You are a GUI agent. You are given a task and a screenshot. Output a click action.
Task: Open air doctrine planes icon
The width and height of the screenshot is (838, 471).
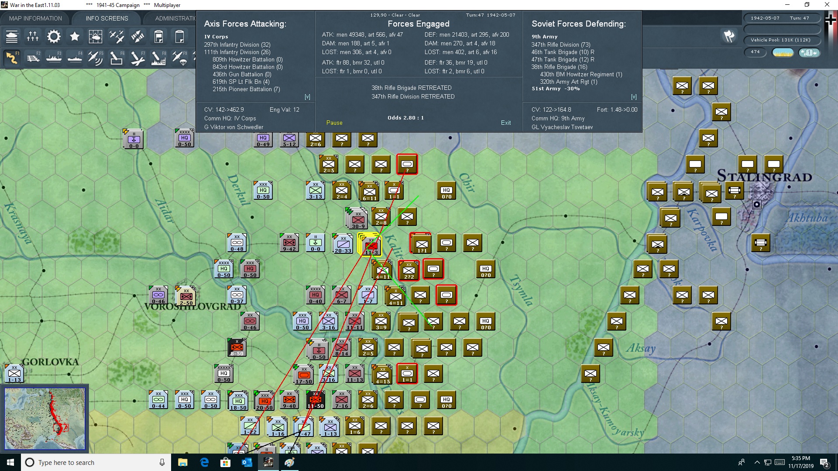[x=117, y=37]
